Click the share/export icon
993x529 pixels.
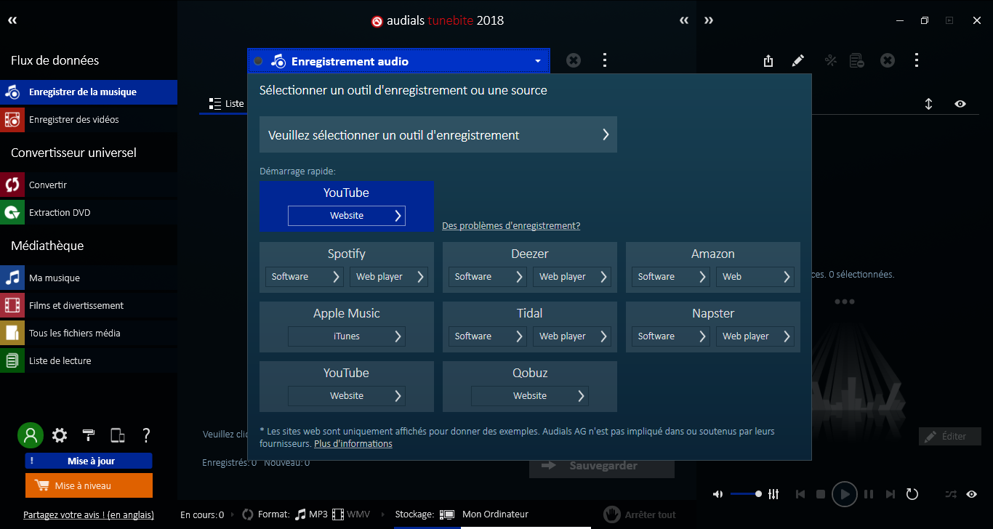pos(768,60)
